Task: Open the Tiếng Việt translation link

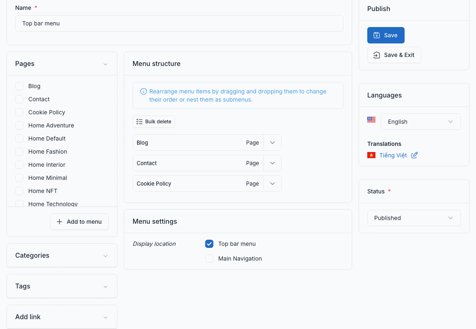Action: [393, 155]
